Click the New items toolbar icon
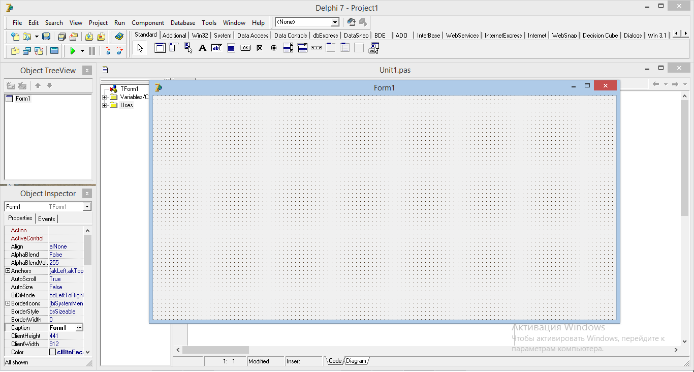694x372 pixels. [x=15, y=37]
